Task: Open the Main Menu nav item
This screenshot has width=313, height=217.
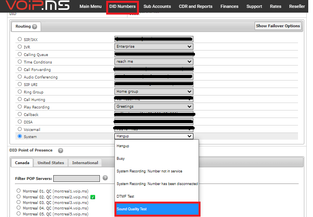Action: [x=90, y=6]
